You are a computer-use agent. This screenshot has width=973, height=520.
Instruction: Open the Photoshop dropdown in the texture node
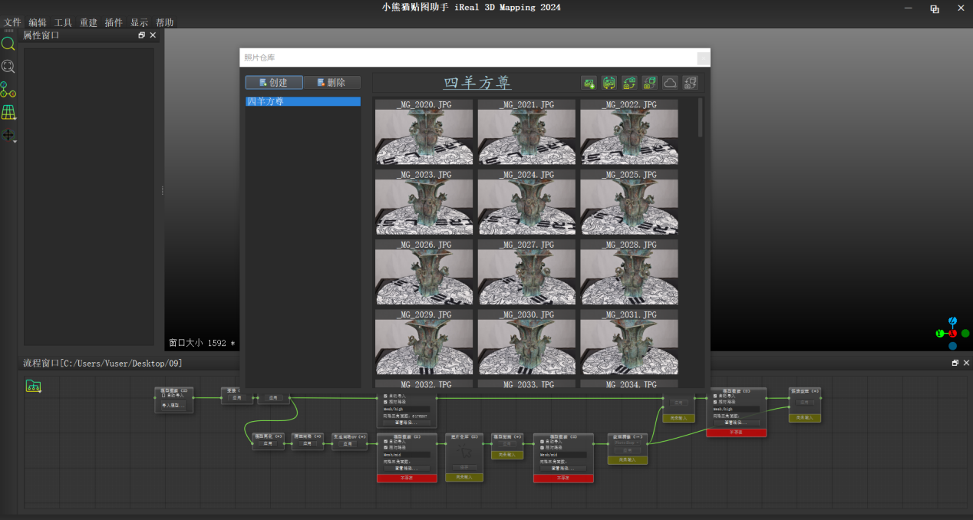click(628, 443)
